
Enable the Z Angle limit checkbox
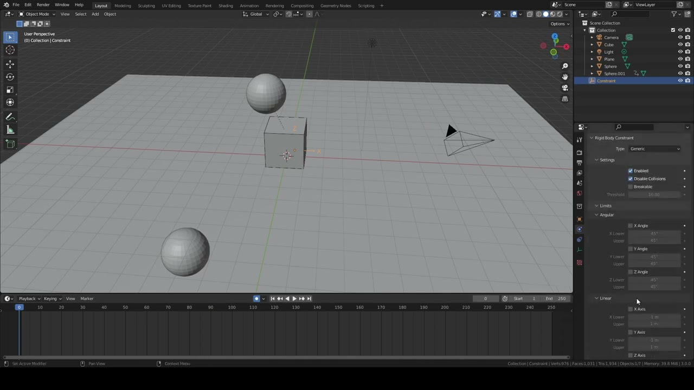click(631, 272)
